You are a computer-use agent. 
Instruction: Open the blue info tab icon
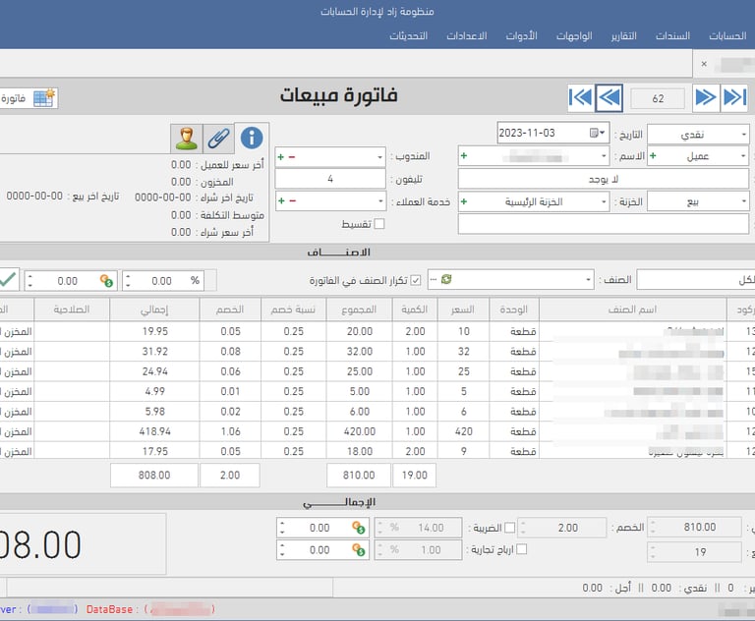click(252, 139)
